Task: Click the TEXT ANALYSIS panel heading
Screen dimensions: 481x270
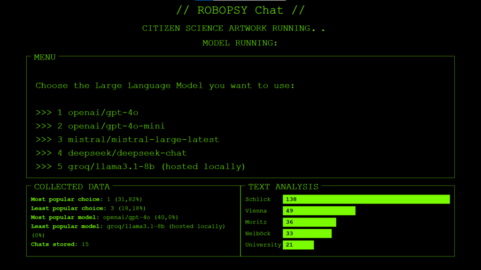Action: (283, 187)
